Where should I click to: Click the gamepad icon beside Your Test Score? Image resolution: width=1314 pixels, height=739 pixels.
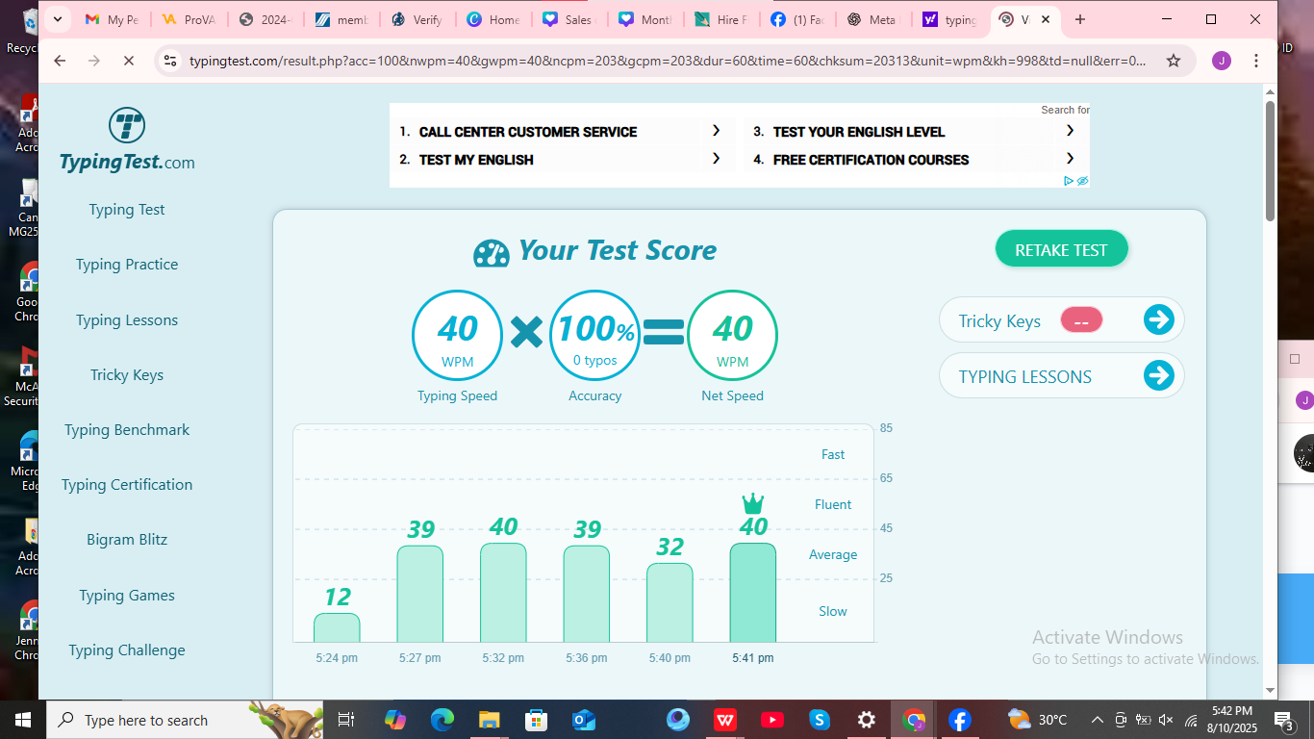(x=491, y=252)
